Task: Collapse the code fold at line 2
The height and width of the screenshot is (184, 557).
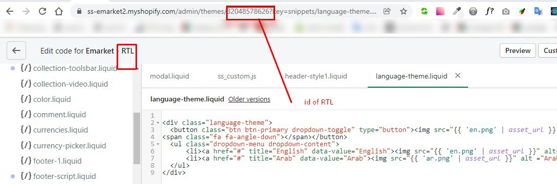Action: click(158, 123)
